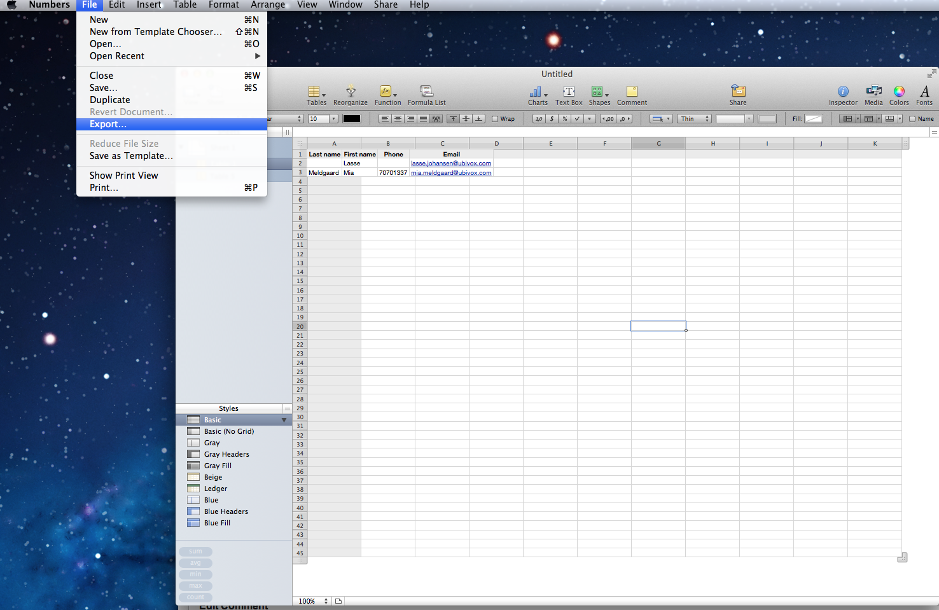
Task: Justify text in format bar
Action: [423, 119]
